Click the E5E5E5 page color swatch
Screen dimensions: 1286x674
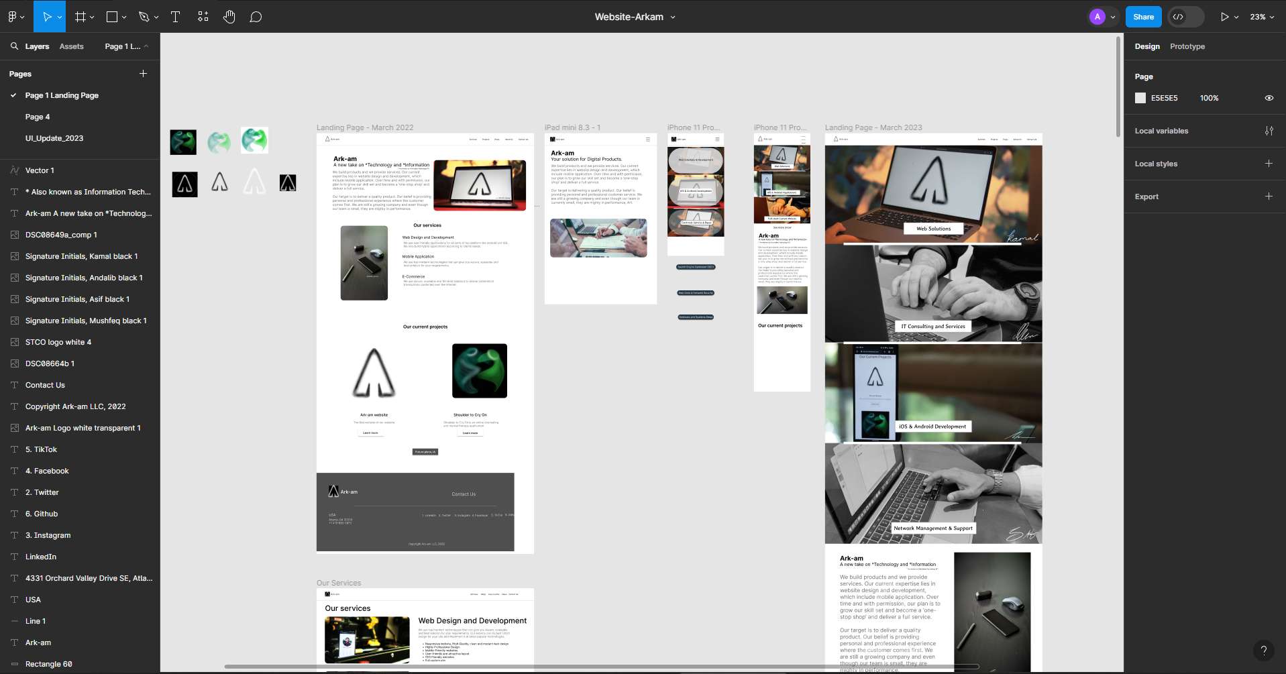(x=1141, y=98)
